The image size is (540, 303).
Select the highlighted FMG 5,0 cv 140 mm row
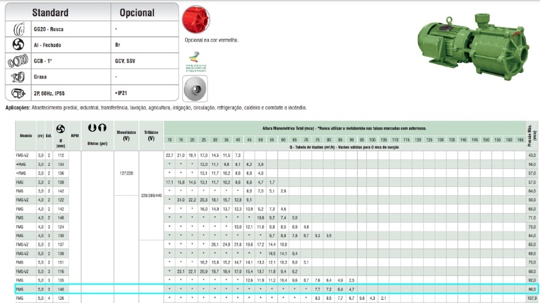click(x=270, y=289)
